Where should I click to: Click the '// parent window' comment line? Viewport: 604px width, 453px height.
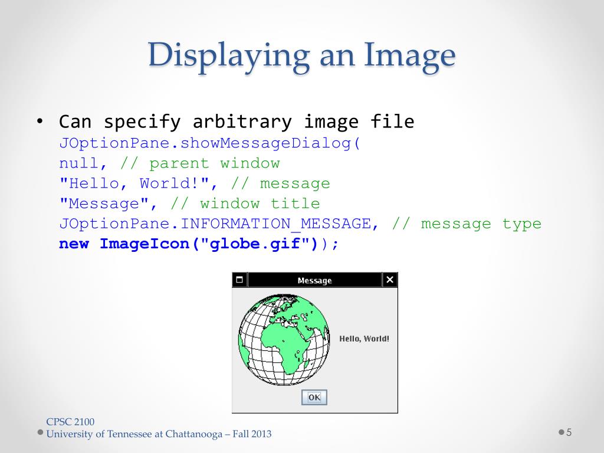click(x=169, y=163)
